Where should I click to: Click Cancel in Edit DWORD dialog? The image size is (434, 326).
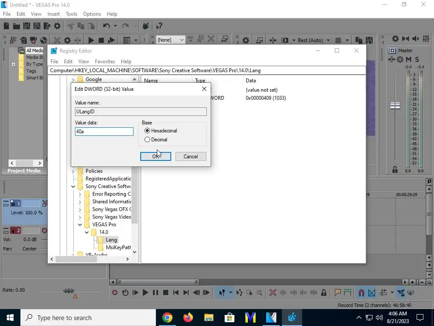tap(191, 156)
